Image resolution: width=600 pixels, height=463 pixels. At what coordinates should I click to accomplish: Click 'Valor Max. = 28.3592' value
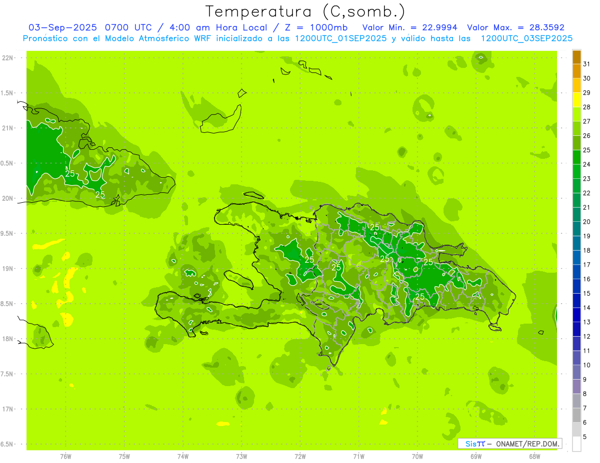coord(515,27)
